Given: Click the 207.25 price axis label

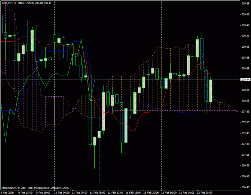Looking at the screenshot, I should click(x=245, y=144).
